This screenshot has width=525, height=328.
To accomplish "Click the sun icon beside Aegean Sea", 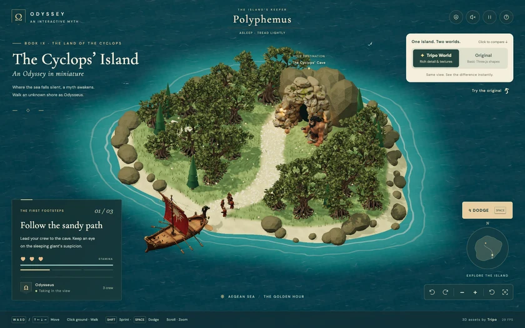I will pos(222,297).
